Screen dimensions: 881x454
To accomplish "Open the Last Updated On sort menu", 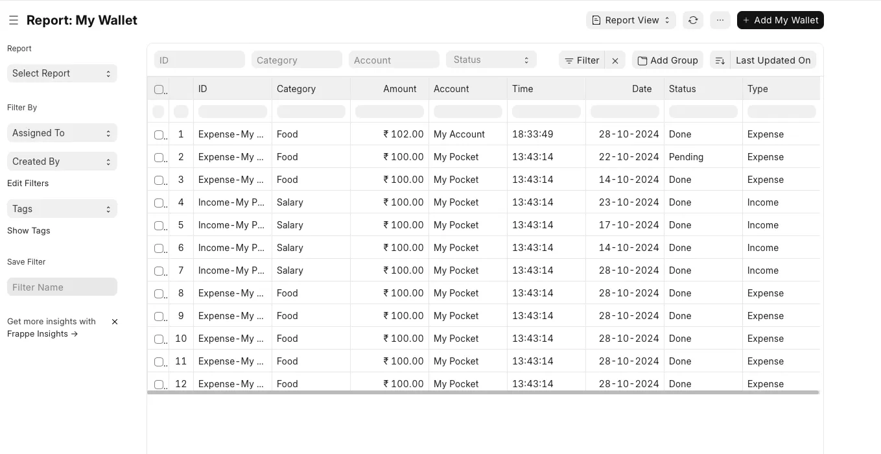I will (x=773, y=60).
